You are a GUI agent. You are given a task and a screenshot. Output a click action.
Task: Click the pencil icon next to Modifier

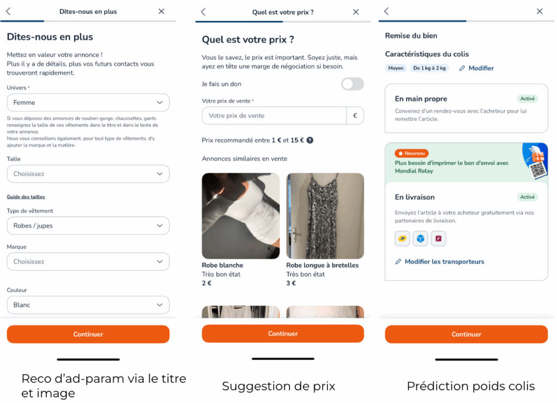pos(460,68)
